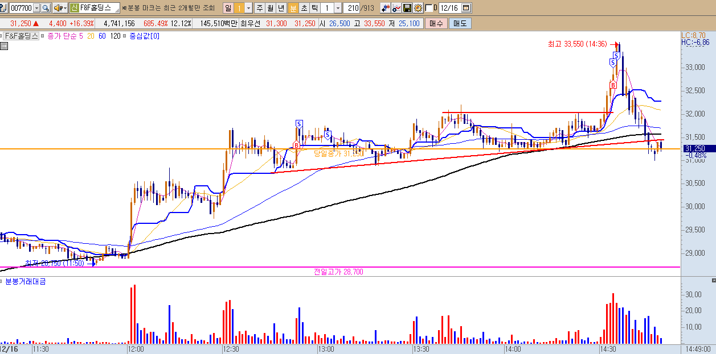716x354 pixels.
Task: Click the red arrow at 최고 33,550 label
Action: pyautogui.click(x=613, y=44)
